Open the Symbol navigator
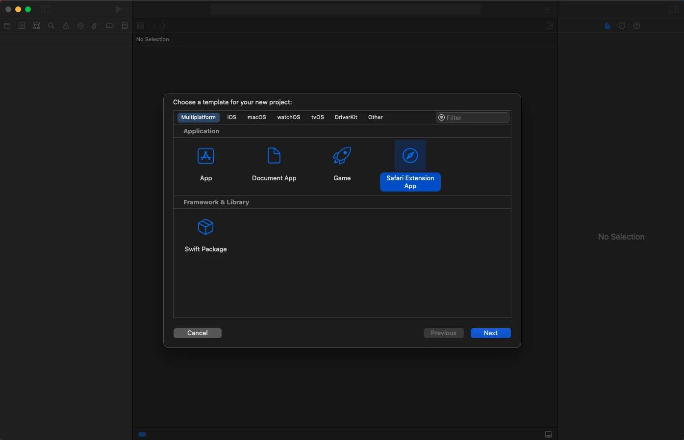This screenshot has height=440, width=684. coord(37,26)
